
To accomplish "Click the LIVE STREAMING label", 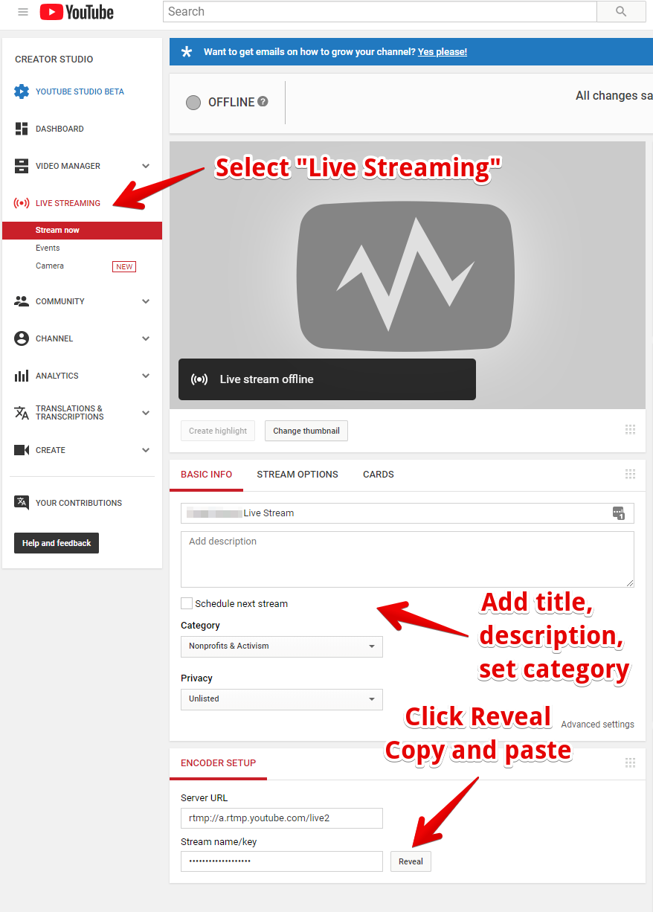I will (68, 204).
